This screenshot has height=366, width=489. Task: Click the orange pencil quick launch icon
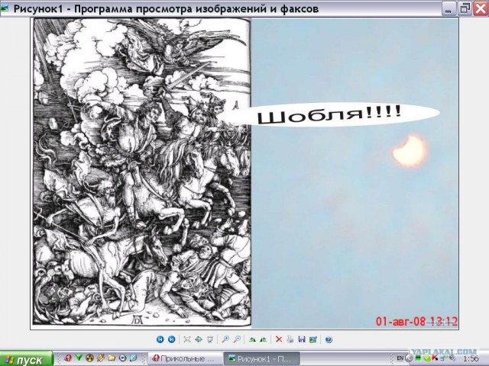click(x=100, y=358)
